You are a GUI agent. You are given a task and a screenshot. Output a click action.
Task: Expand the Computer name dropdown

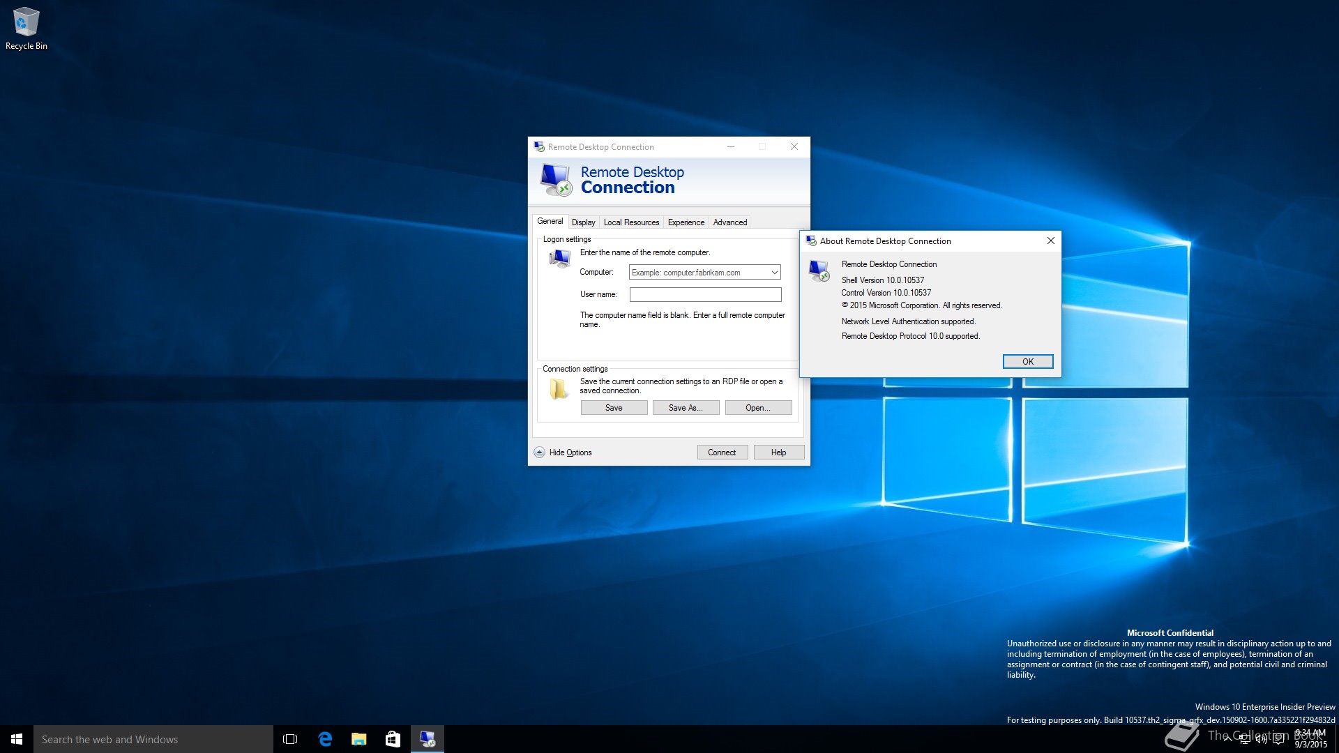(x=774, y=273)
